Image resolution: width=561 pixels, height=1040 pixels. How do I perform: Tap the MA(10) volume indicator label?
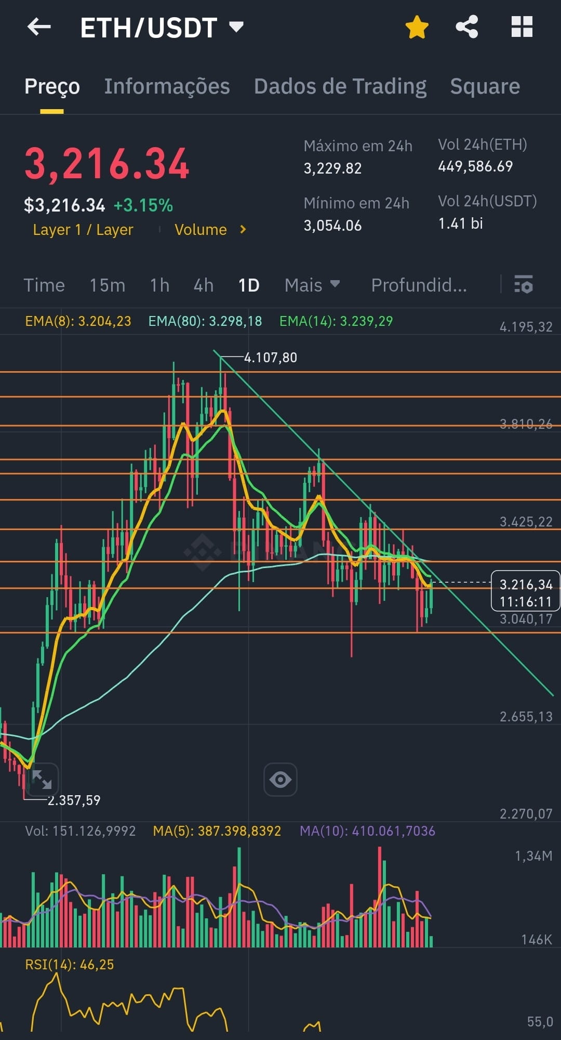coord(367,831)
